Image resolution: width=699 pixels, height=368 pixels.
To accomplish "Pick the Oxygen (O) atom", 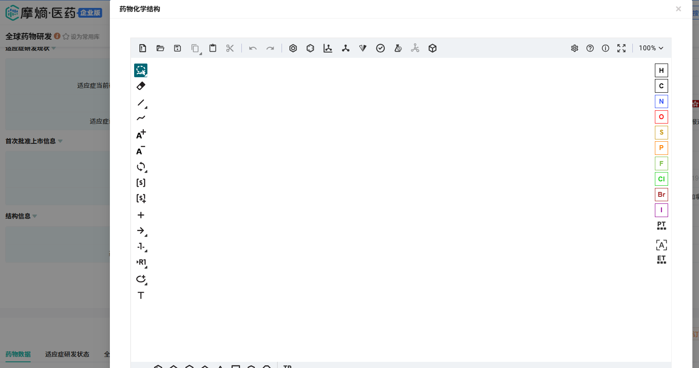I will [x=661, y=117].
